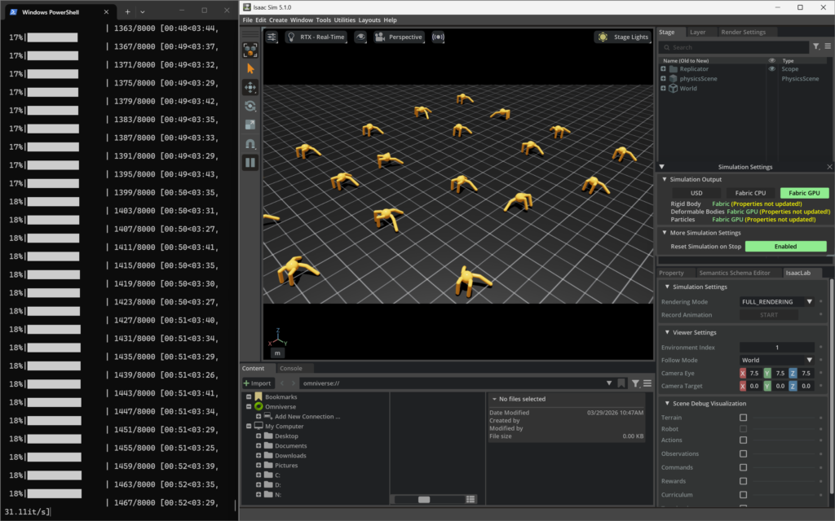Click the Content thumbnail size slider
The width and height of the screenshot is (835, 521).
click(x=424, y=499)
